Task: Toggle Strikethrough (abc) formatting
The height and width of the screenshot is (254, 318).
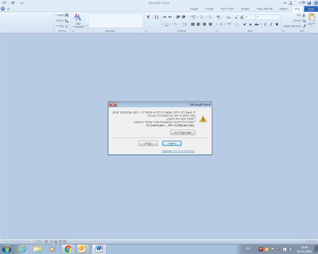Action: (257, 24)
